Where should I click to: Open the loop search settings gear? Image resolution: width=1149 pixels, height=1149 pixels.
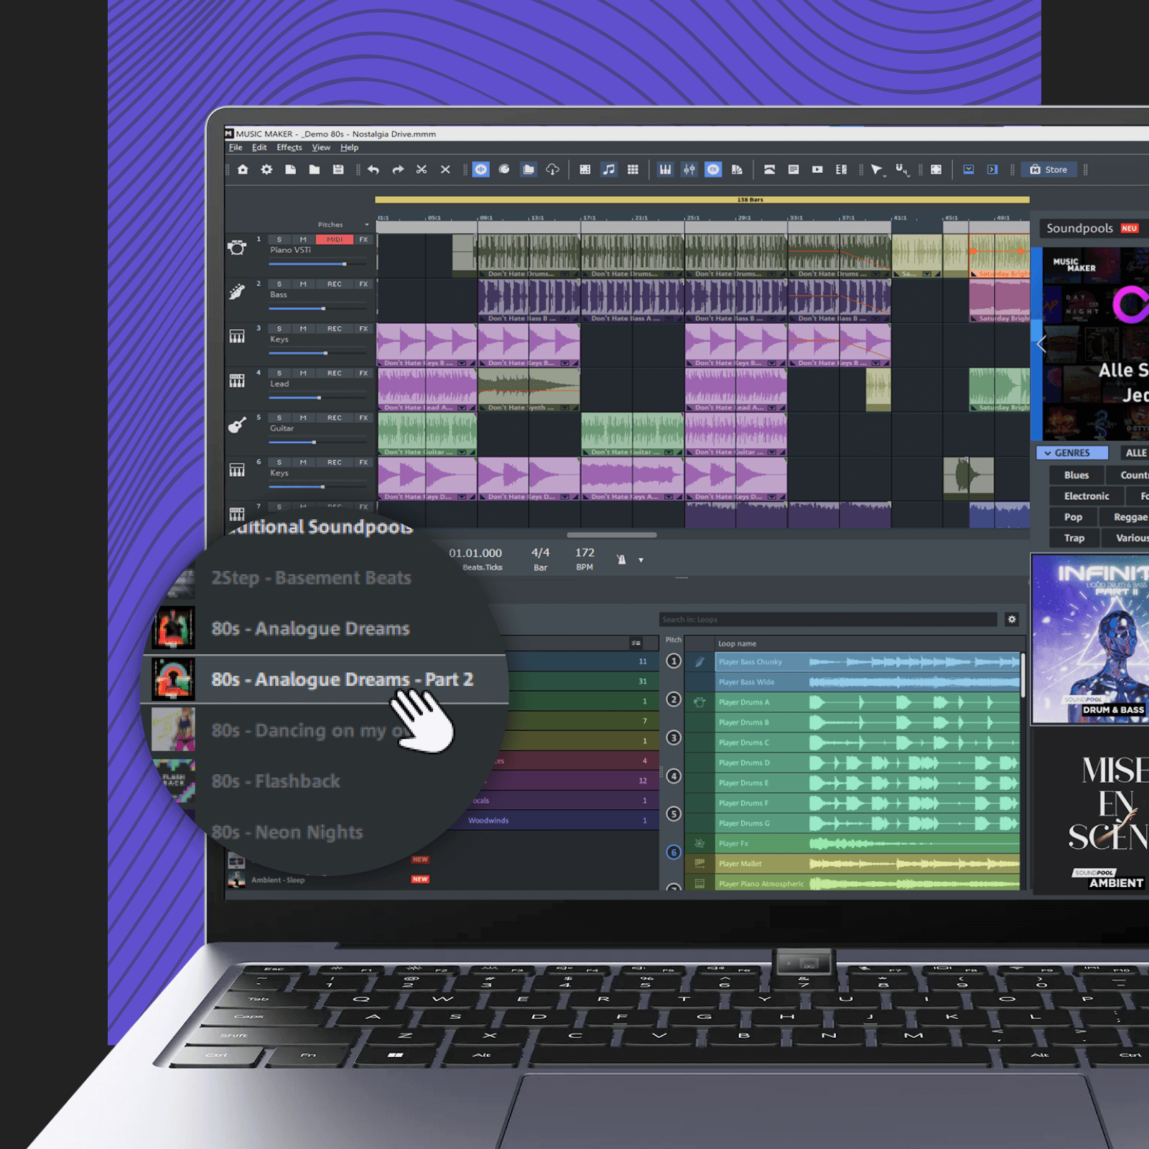pyautogui.click(x=1012, y=619)
